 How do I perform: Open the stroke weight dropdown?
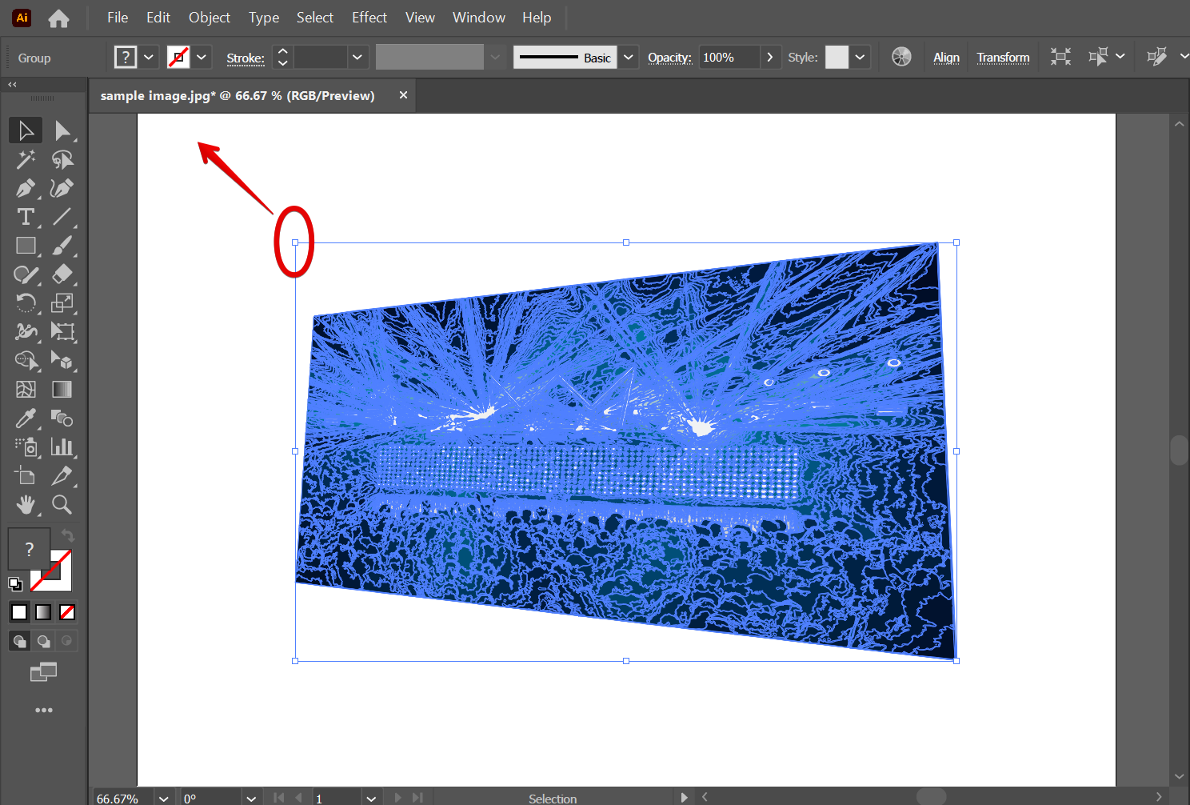coord(357,57)
